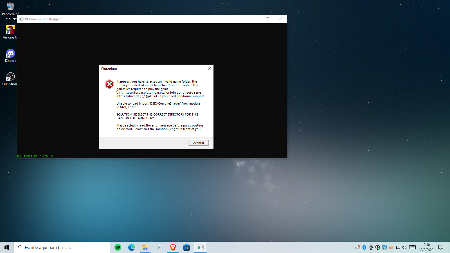Screen dimensions: 450x253
Task: Open Microsoft Edge from the taskbar
Action: (x=132, y=247)
